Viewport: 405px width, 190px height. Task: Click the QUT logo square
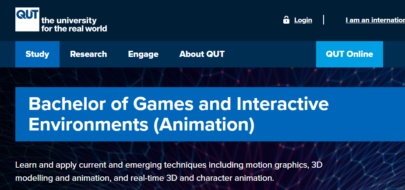(x=27, y=19)
